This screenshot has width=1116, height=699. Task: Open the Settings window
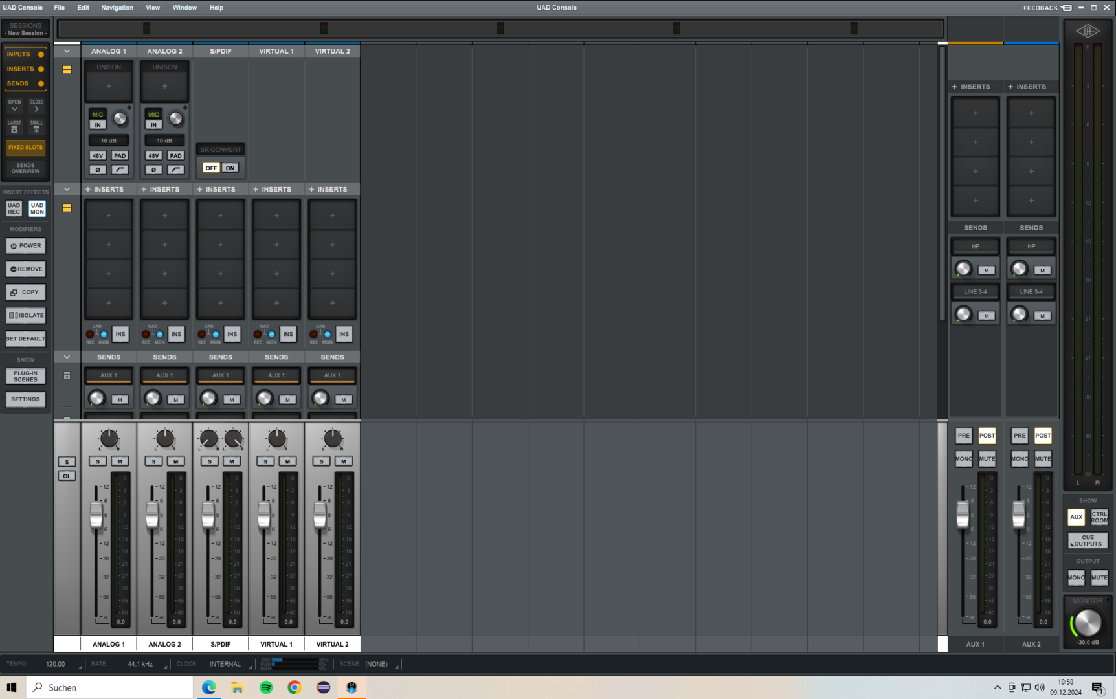coord(26,400)
